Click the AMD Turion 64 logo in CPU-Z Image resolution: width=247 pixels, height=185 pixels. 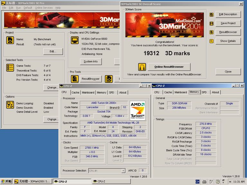(138, 111)
